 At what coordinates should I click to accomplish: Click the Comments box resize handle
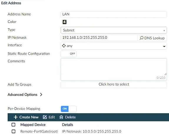[165, 74]
